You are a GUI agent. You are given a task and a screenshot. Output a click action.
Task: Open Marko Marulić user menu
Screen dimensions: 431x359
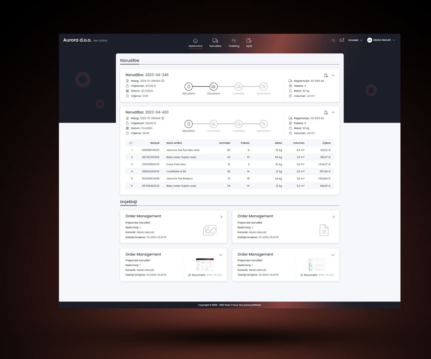381,40
